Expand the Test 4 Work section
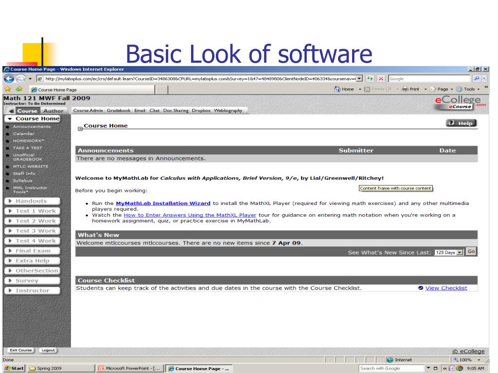 [33, 241]
